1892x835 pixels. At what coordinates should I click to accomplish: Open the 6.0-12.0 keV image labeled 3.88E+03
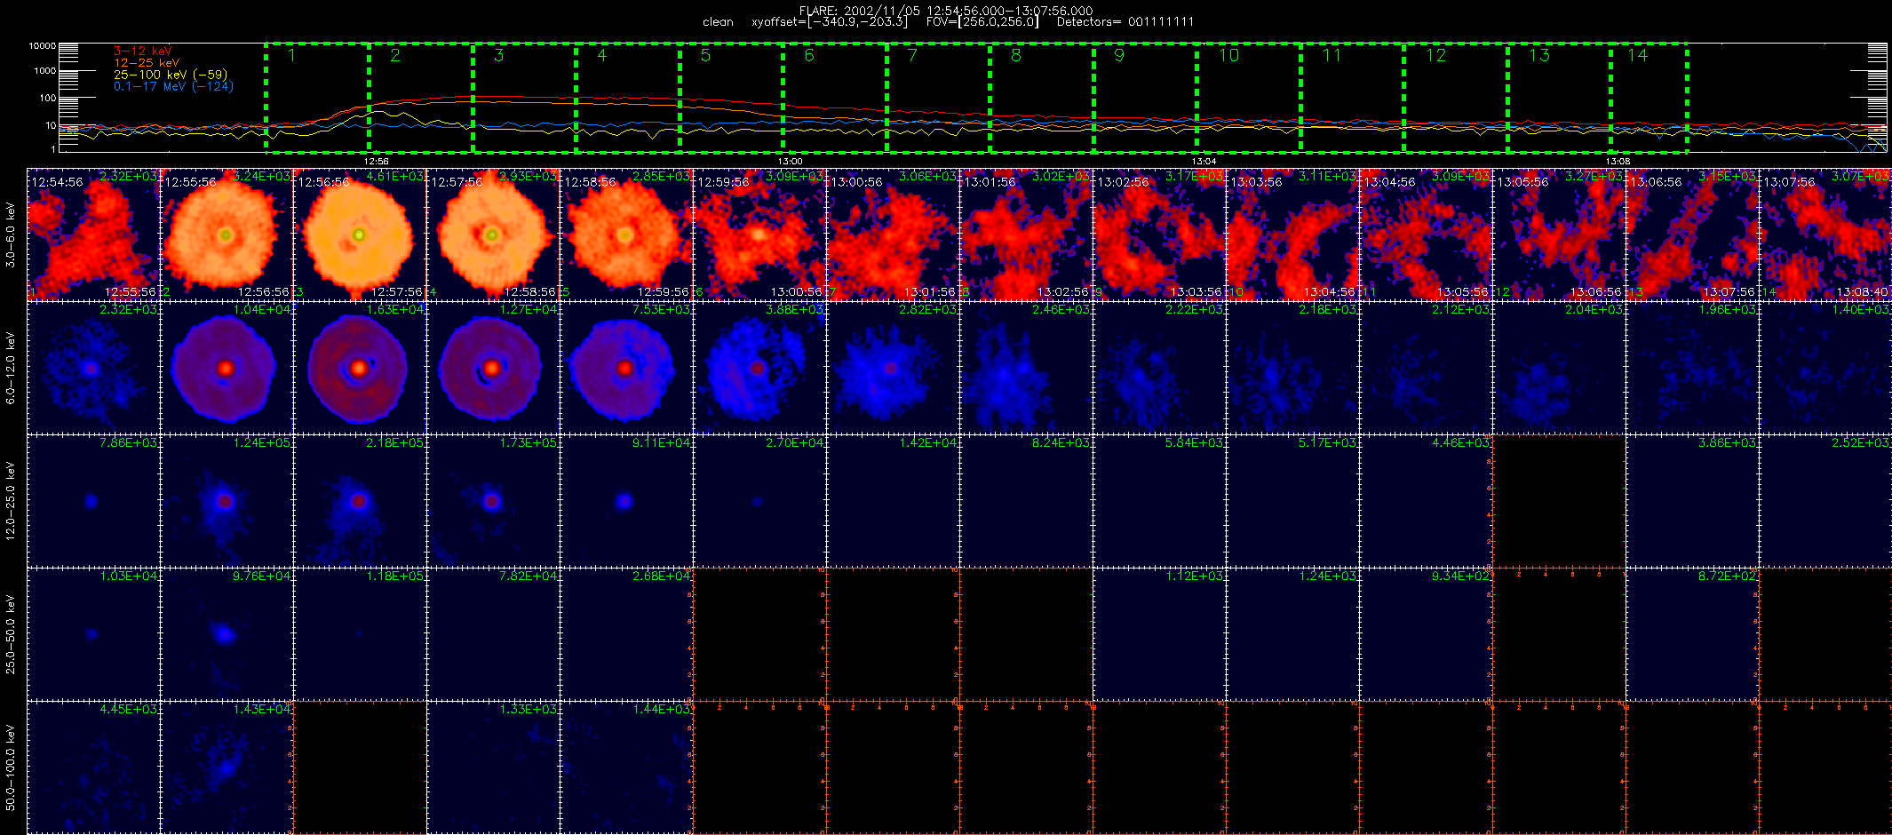point(759,368)
